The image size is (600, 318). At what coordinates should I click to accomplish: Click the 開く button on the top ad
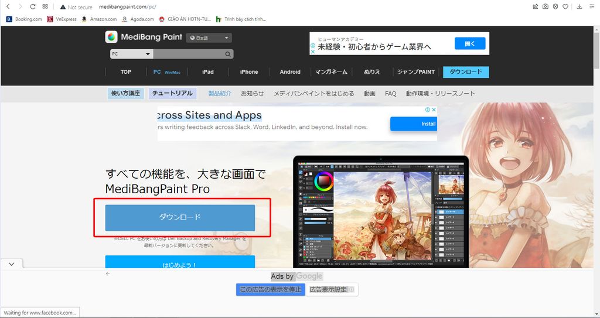tap(470, 43)
